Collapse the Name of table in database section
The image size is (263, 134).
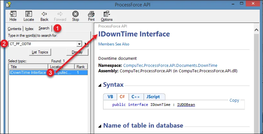tap(100, 126)
